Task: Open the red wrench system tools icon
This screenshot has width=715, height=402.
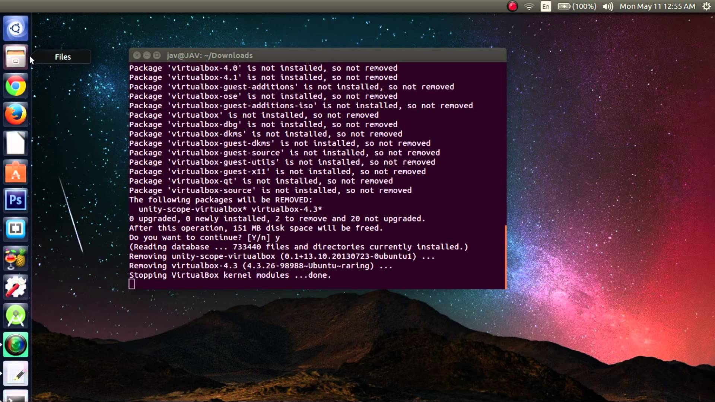Action: pos(16,287)
